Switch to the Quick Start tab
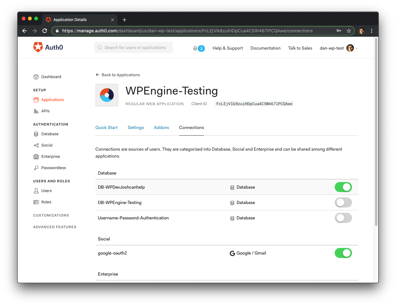The image size is (396, 306). point(107,128)
